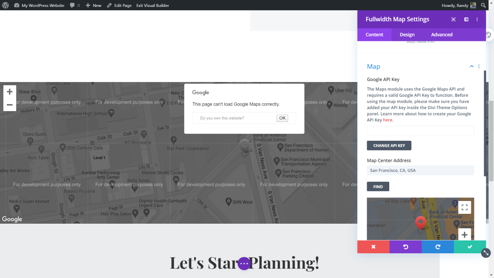Zoom in on settings map preview
The image size is (494, 278).
[x=464, y=235]
